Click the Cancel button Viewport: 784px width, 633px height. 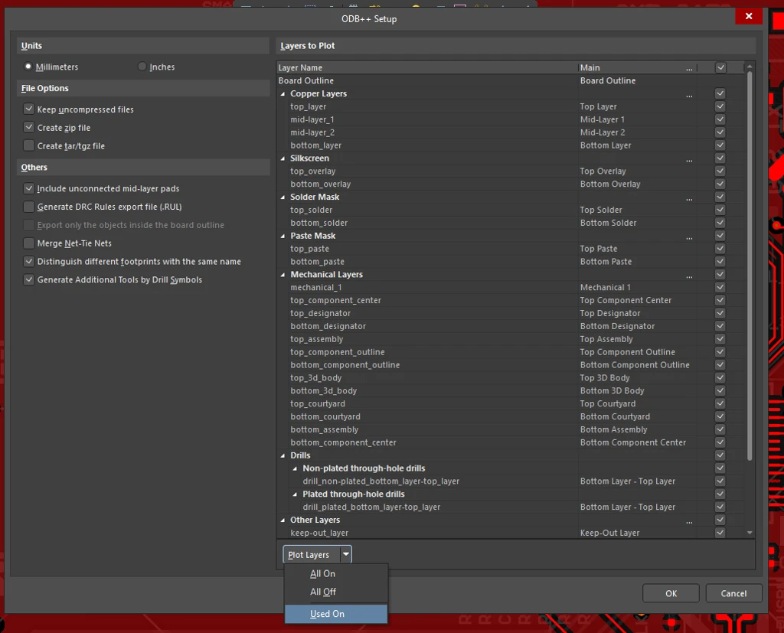click(733, 593)
